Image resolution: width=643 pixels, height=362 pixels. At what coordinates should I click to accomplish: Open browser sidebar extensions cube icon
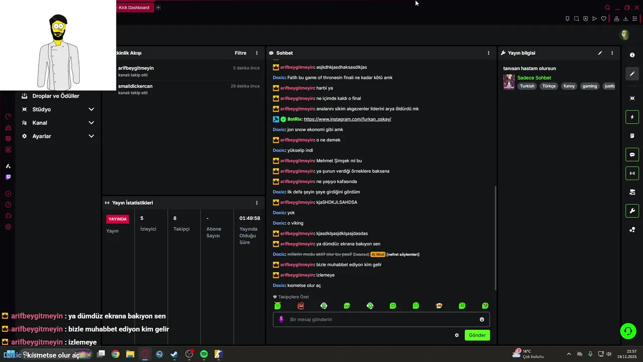coord(8,216)
